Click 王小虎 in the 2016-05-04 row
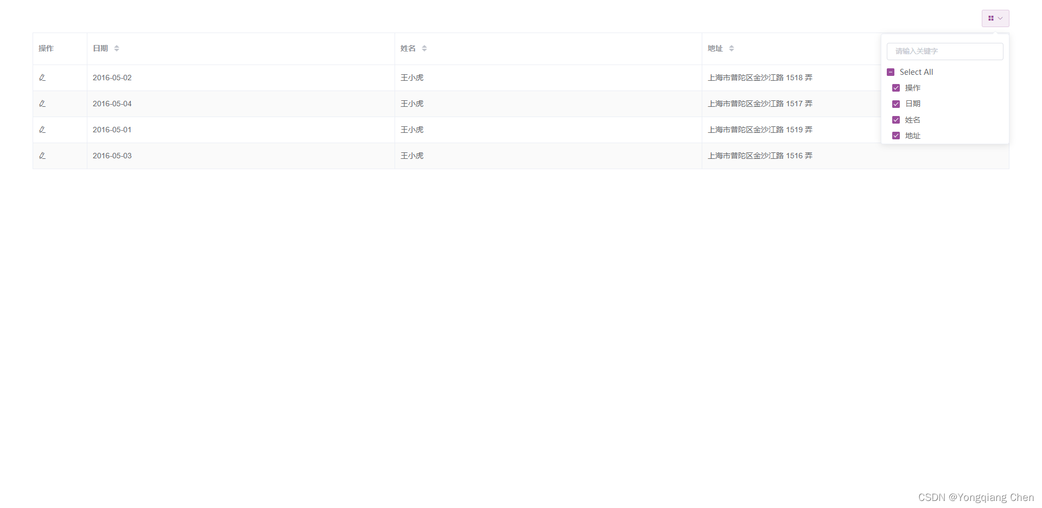Screen dimensions: 1042x508 pos(412,104)
